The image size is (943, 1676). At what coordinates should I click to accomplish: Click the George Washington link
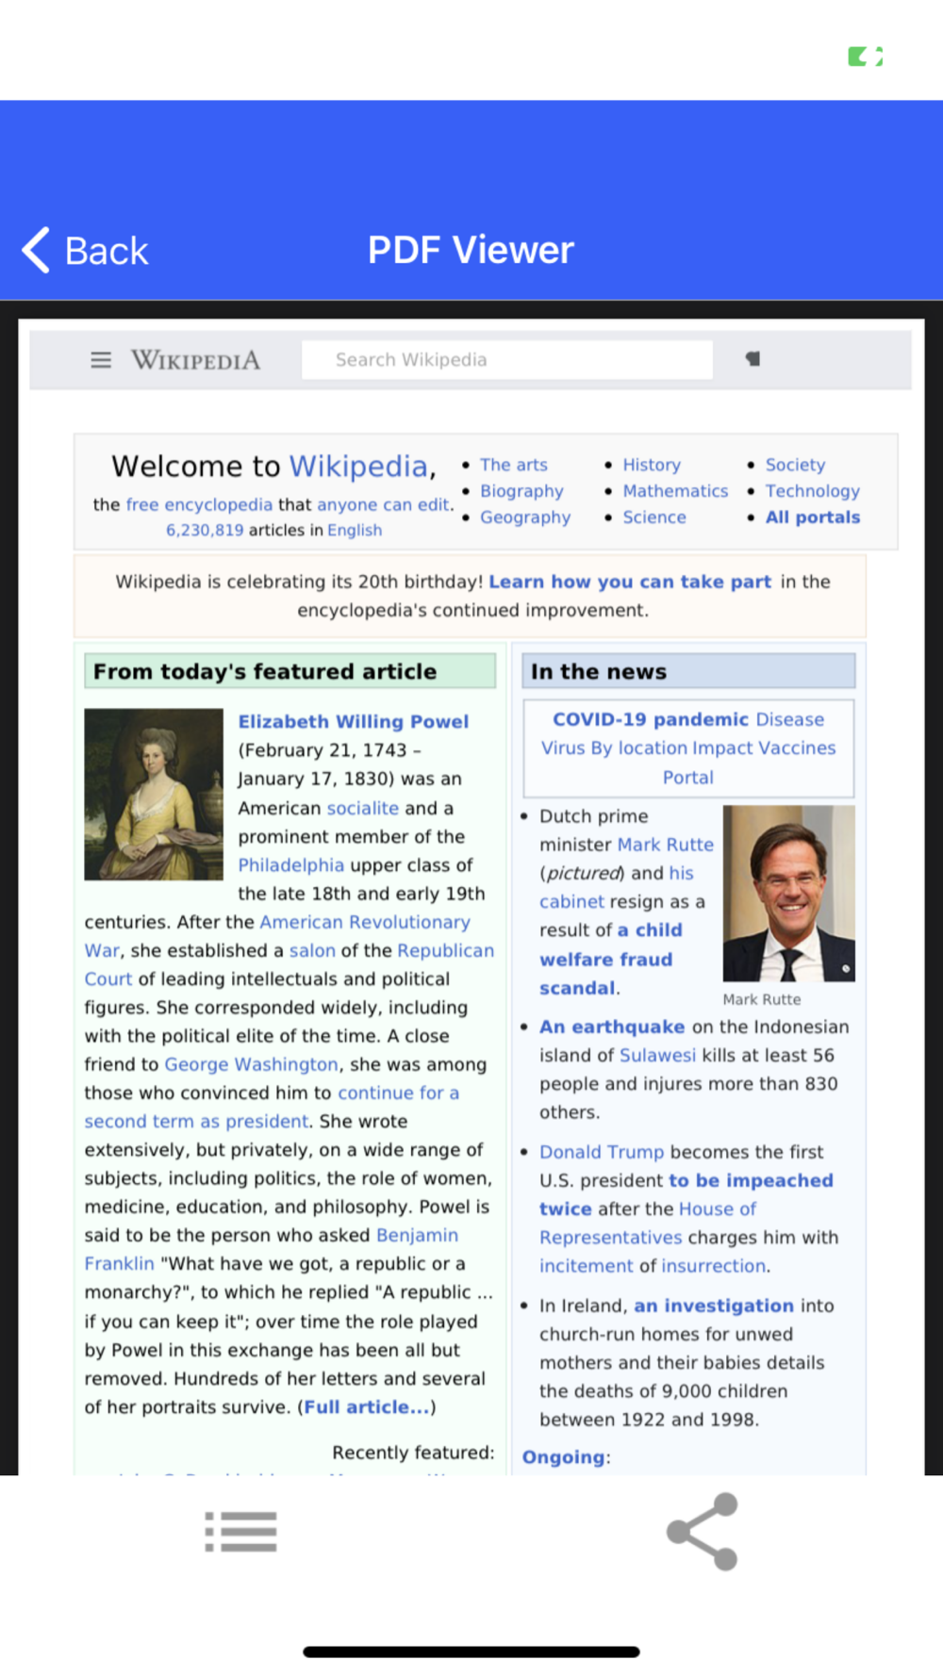[x=251, y=1064]
